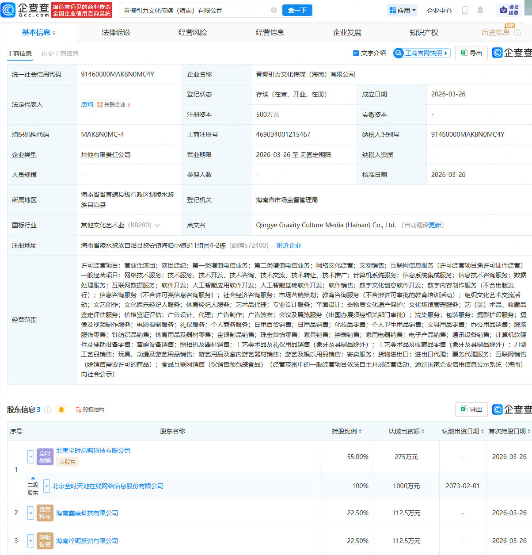The image size is (532, 555).
Task: Switch to the 历史工商信息 tab
Action: point(60,53)
